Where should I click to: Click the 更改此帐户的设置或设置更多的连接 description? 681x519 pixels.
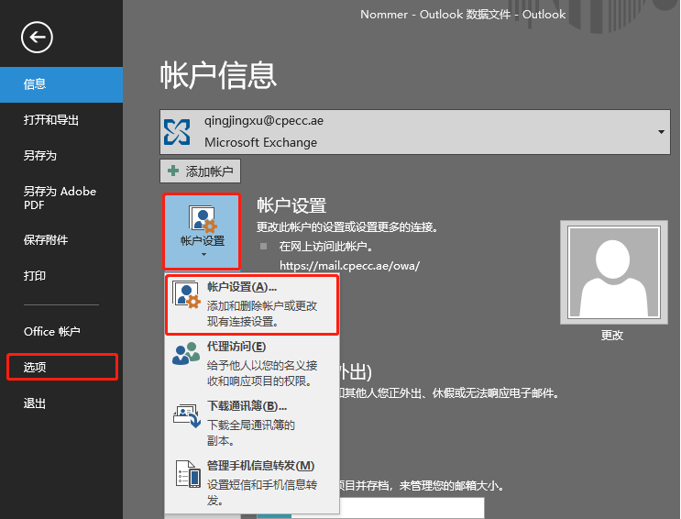pos(347,226)
